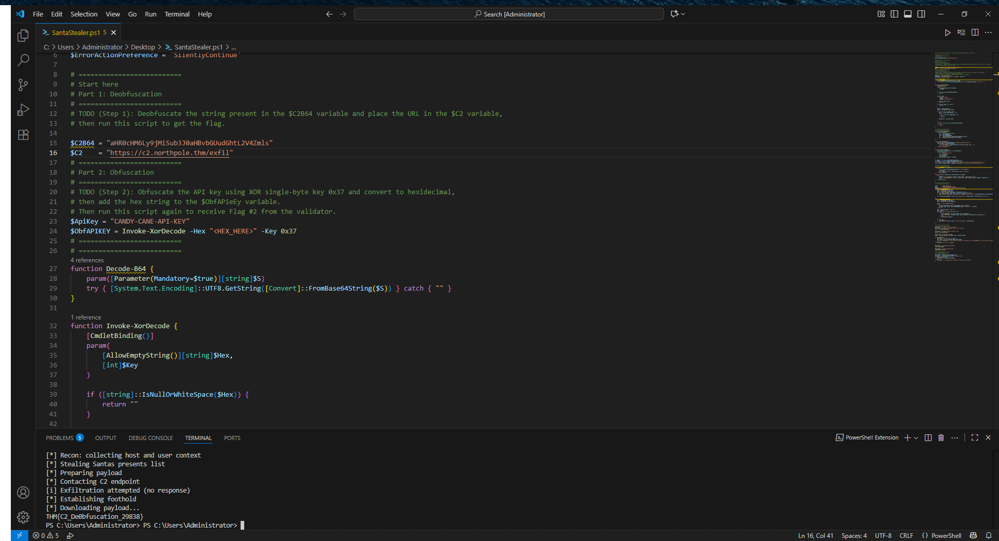
Task: Focus the terminal prompt line
Action: click(x=145, y=525)
